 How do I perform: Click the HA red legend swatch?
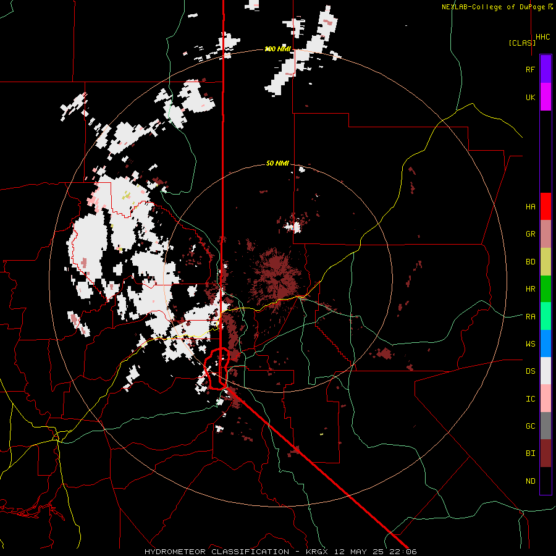[x=545, y=206]
